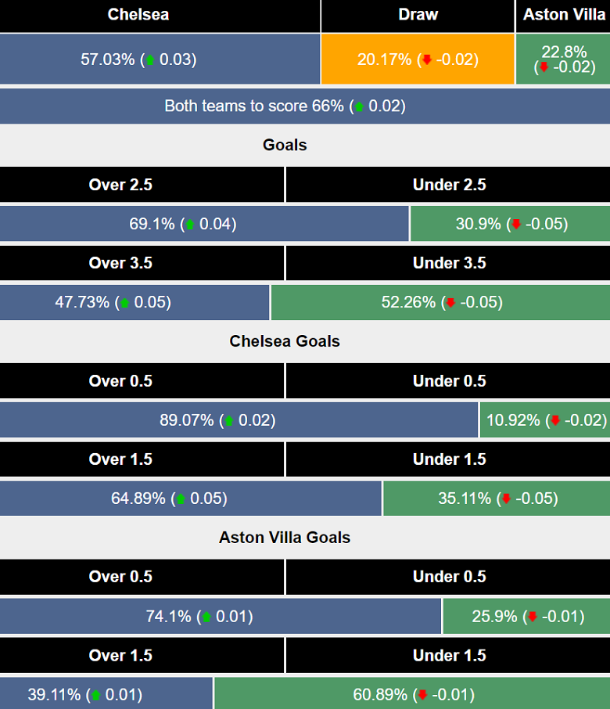Click the Over 3.5 header under Goals
The image size is (610, 709).
click(x=120, y=263)
